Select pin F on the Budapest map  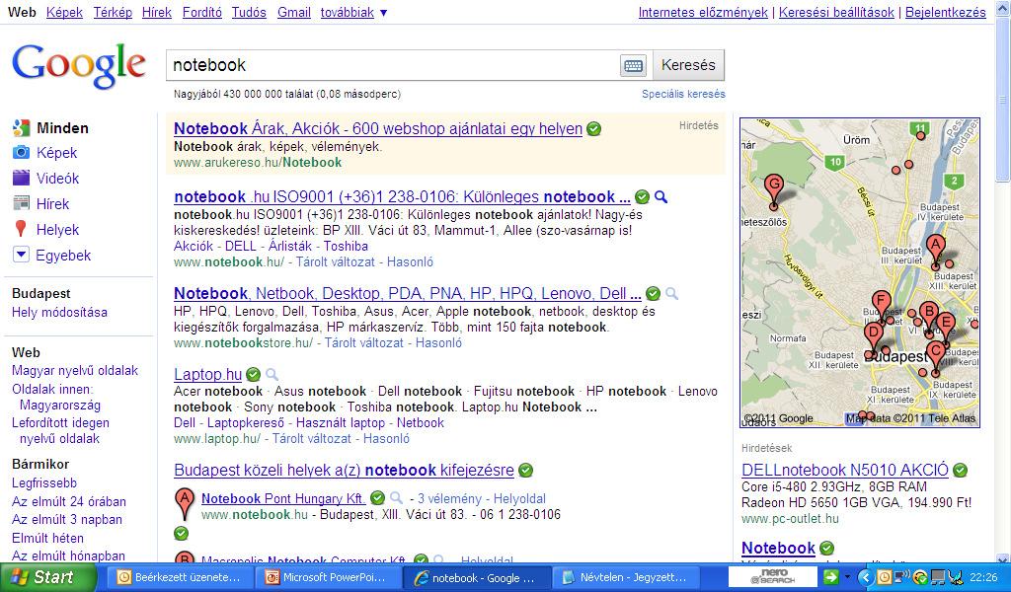point(881,306)
